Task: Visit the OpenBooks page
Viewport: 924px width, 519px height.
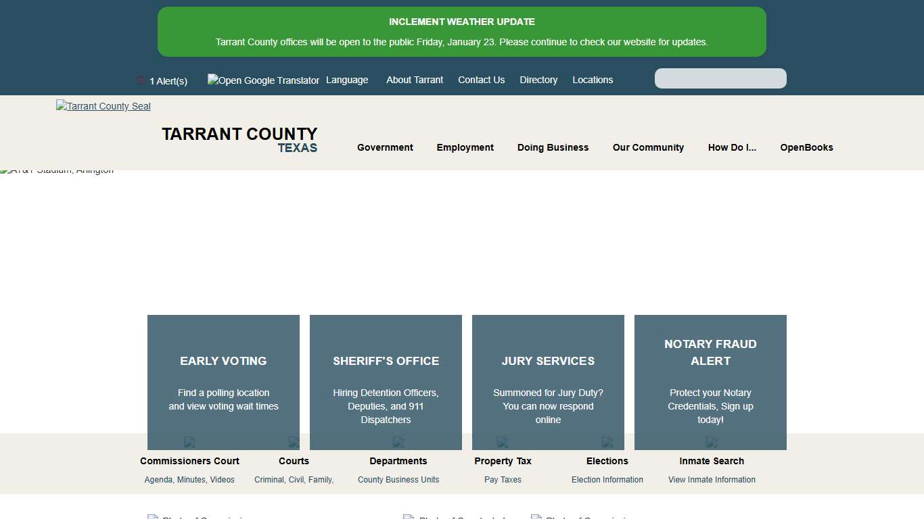Action: tap(806, 147)
